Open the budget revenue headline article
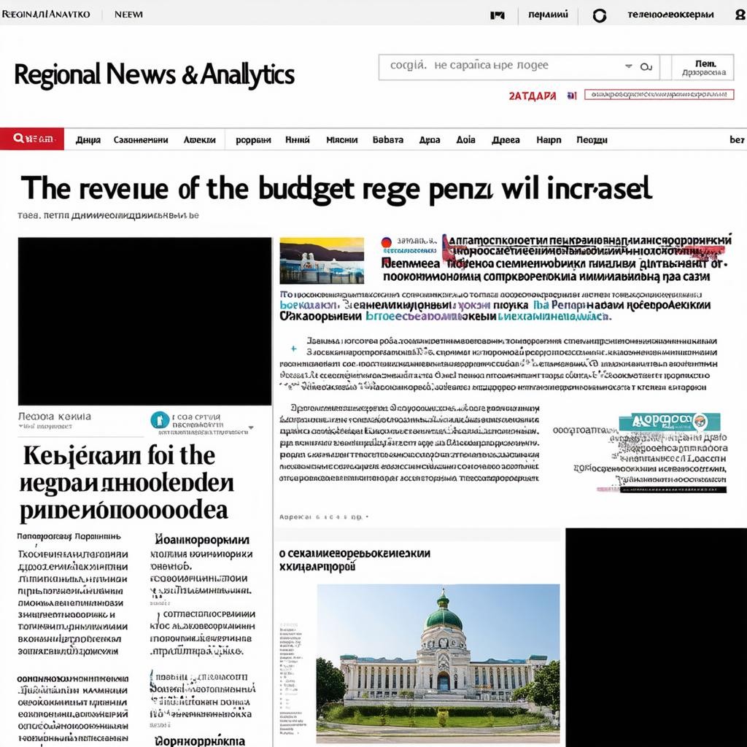The width and height of the screenshot is (747, 747). (336, 188)
